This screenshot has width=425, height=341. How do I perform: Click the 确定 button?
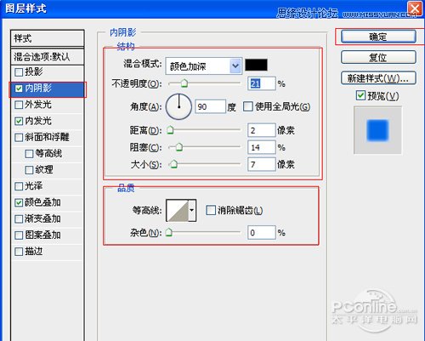(x=378, y=37)
